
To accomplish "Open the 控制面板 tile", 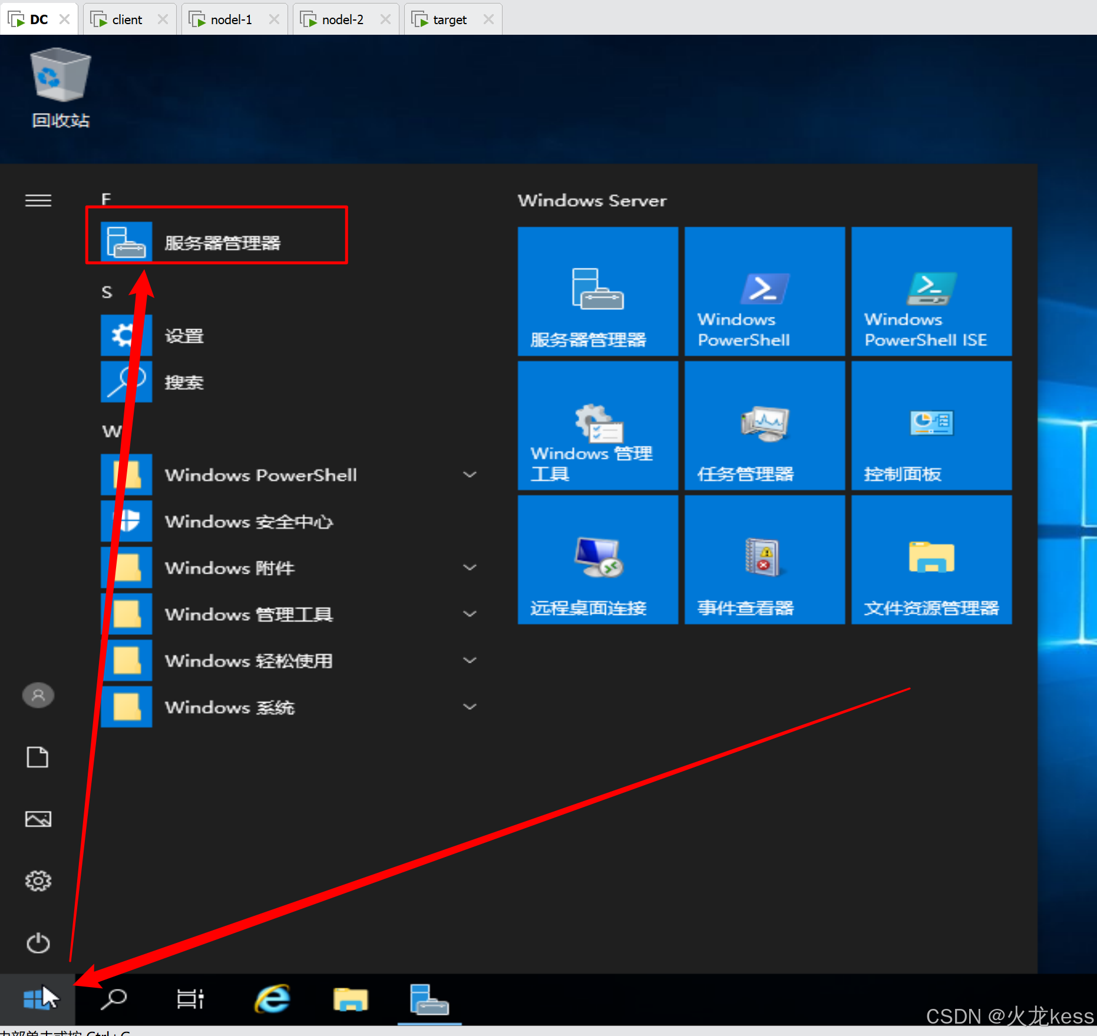I will tap(931, 425).
